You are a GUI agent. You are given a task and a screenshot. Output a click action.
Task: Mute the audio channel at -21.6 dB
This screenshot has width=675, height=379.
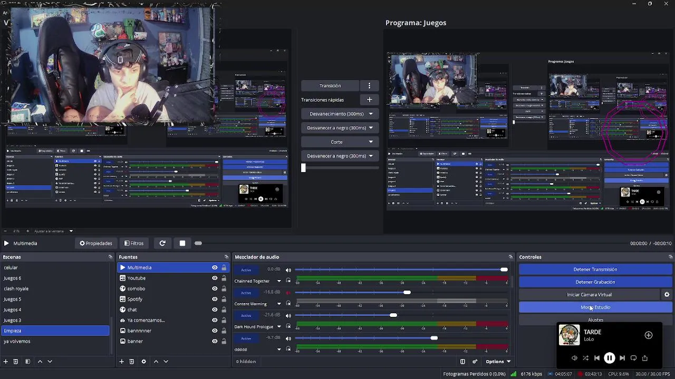pyautogui.click(x=288, y=315)
